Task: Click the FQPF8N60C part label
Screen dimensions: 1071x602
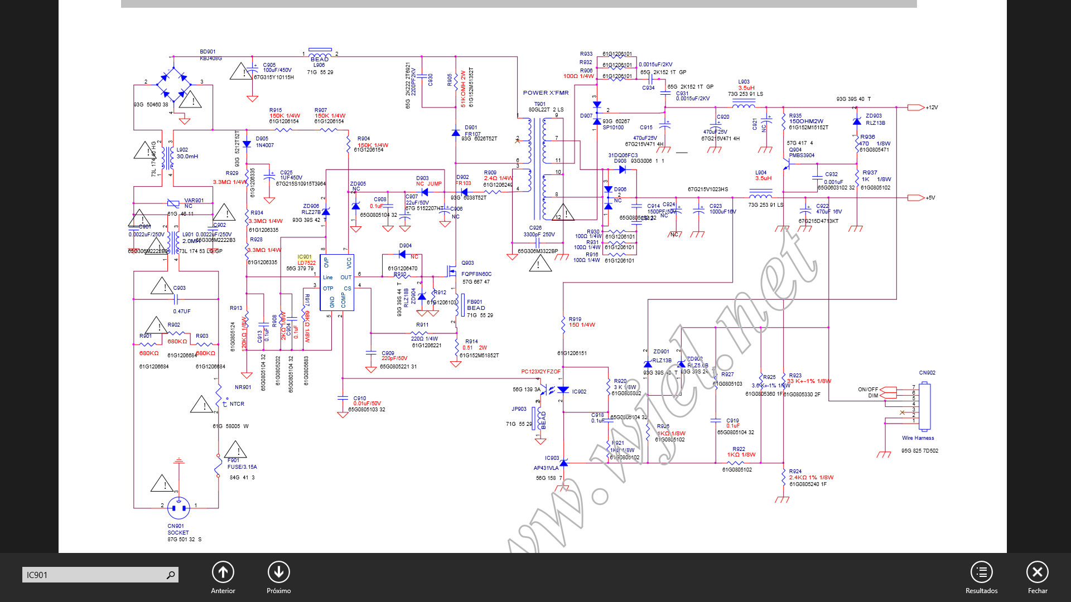Action: (476, 274)
